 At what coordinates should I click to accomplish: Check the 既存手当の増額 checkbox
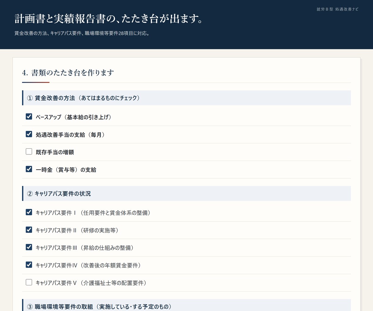pyautogui.click(x=29, y=151)
